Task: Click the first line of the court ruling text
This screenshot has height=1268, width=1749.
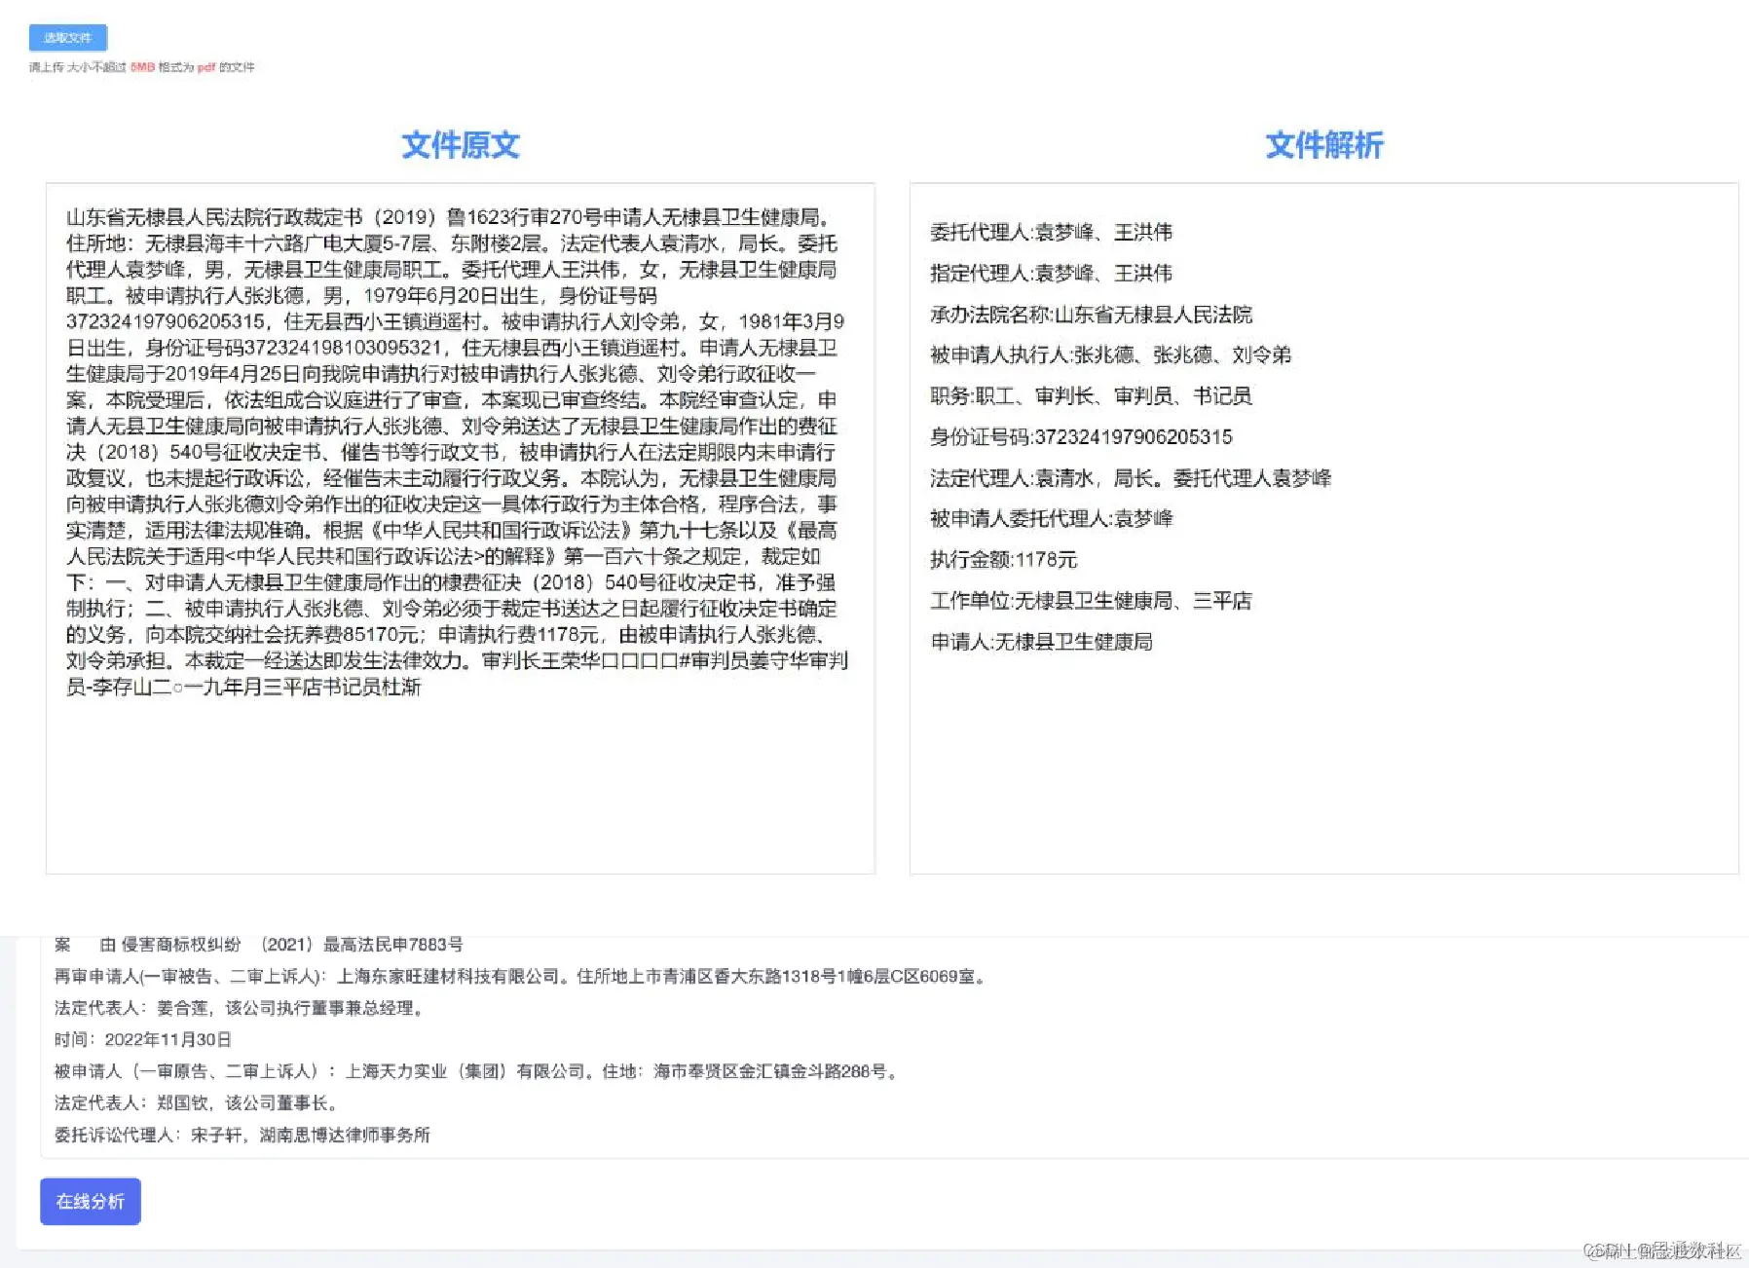Action: pyautogui.click(x=450, y=217)
